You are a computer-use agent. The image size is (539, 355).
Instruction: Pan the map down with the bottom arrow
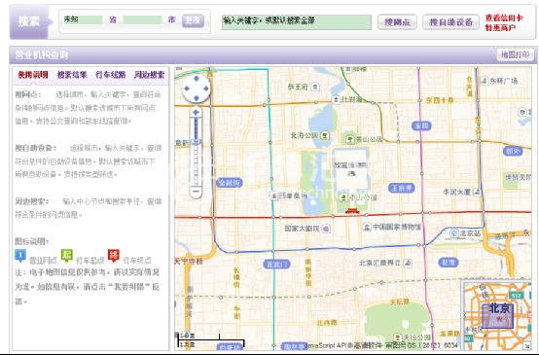[197, 98]
